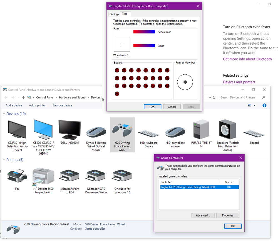
Task: Click OK in the G29 properties dialog
Action: [x=152, y=107]
